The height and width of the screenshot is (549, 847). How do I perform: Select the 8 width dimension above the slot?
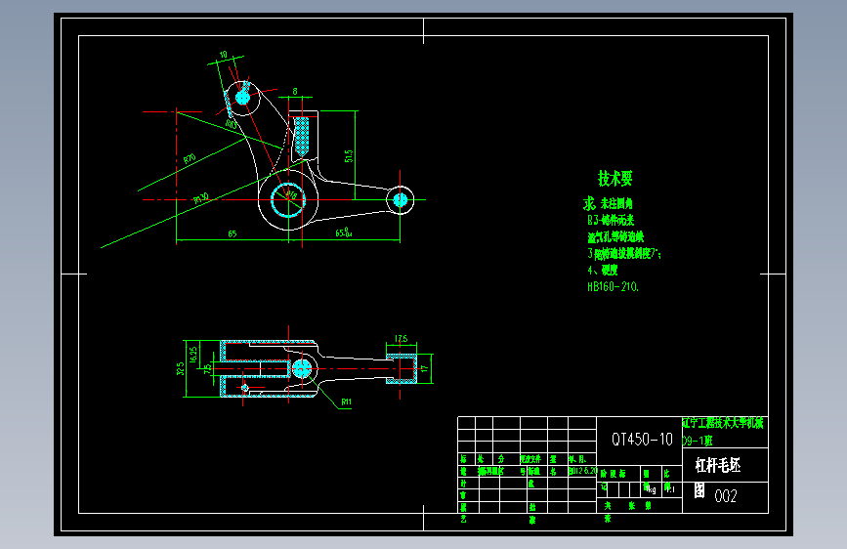point(295,92)
